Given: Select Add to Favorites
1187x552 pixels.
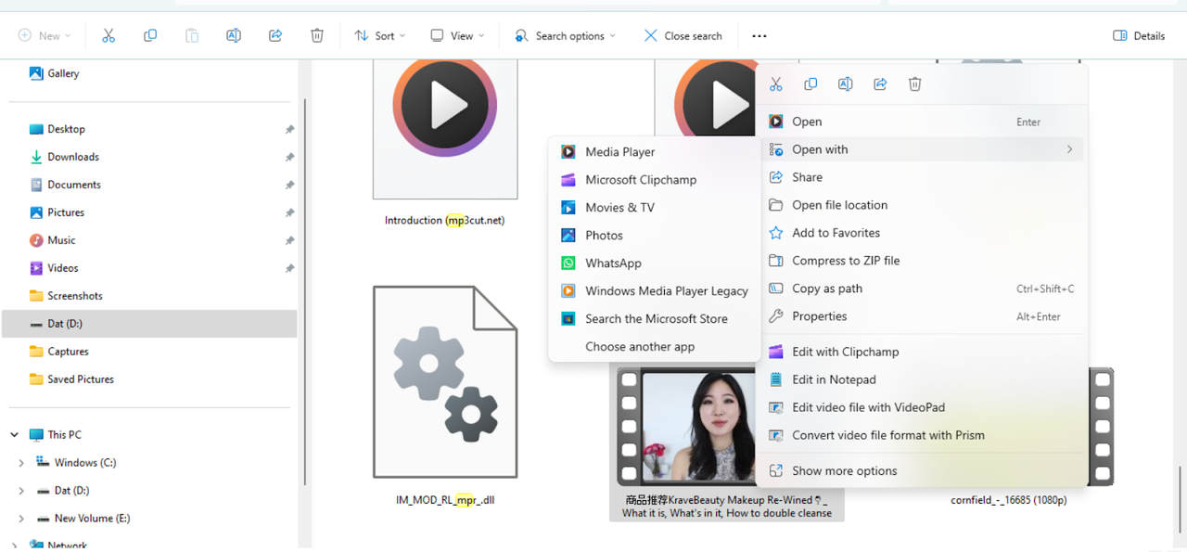Looking at the screenshot, I should coord(923,233).
